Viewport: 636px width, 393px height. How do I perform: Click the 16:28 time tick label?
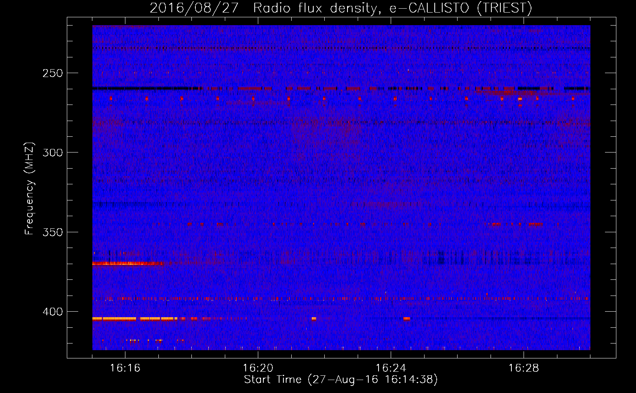524,368
